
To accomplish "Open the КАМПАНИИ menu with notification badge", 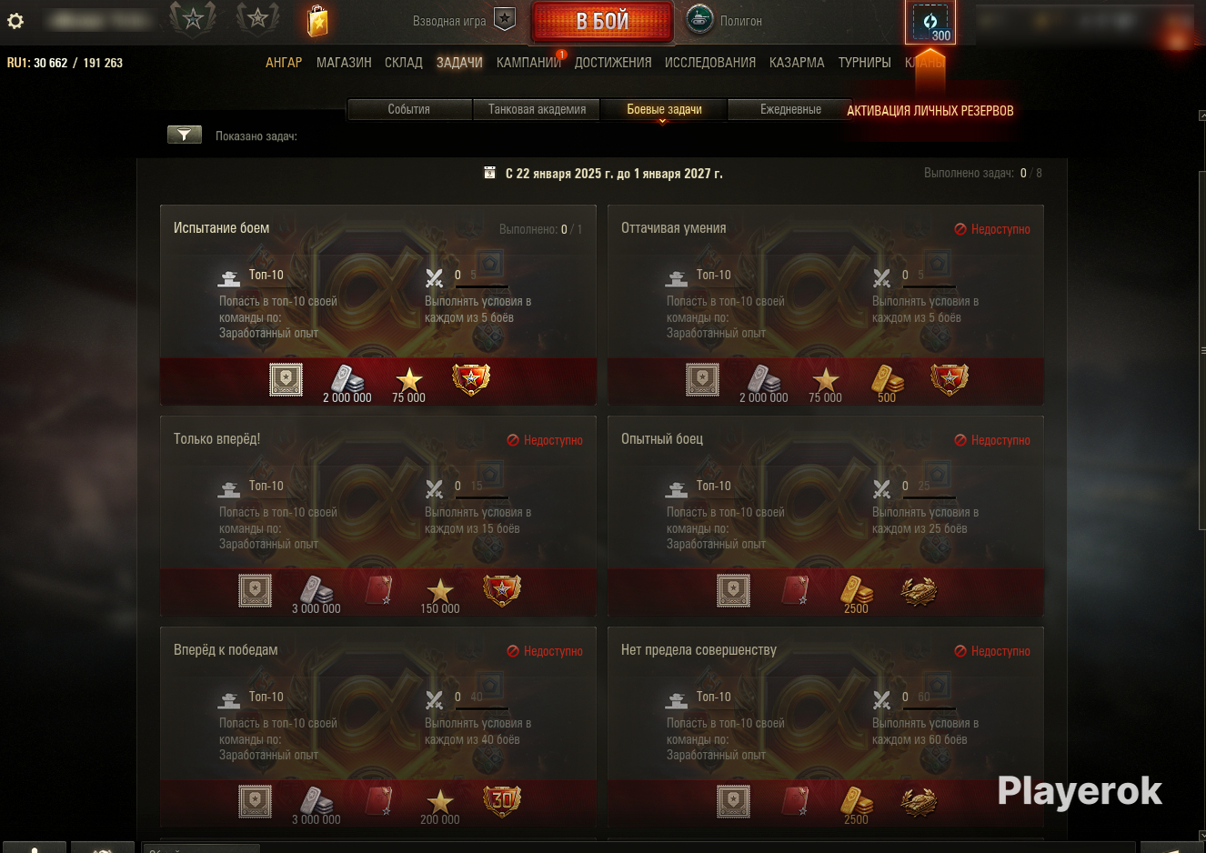I will coord(529,63).
